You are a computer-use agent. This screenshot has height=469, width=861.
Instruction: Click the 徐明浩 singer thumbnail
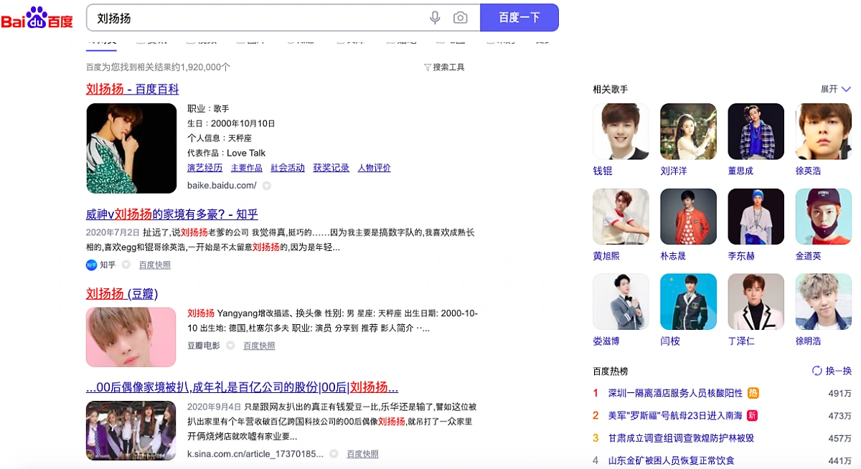coord(823,301)
